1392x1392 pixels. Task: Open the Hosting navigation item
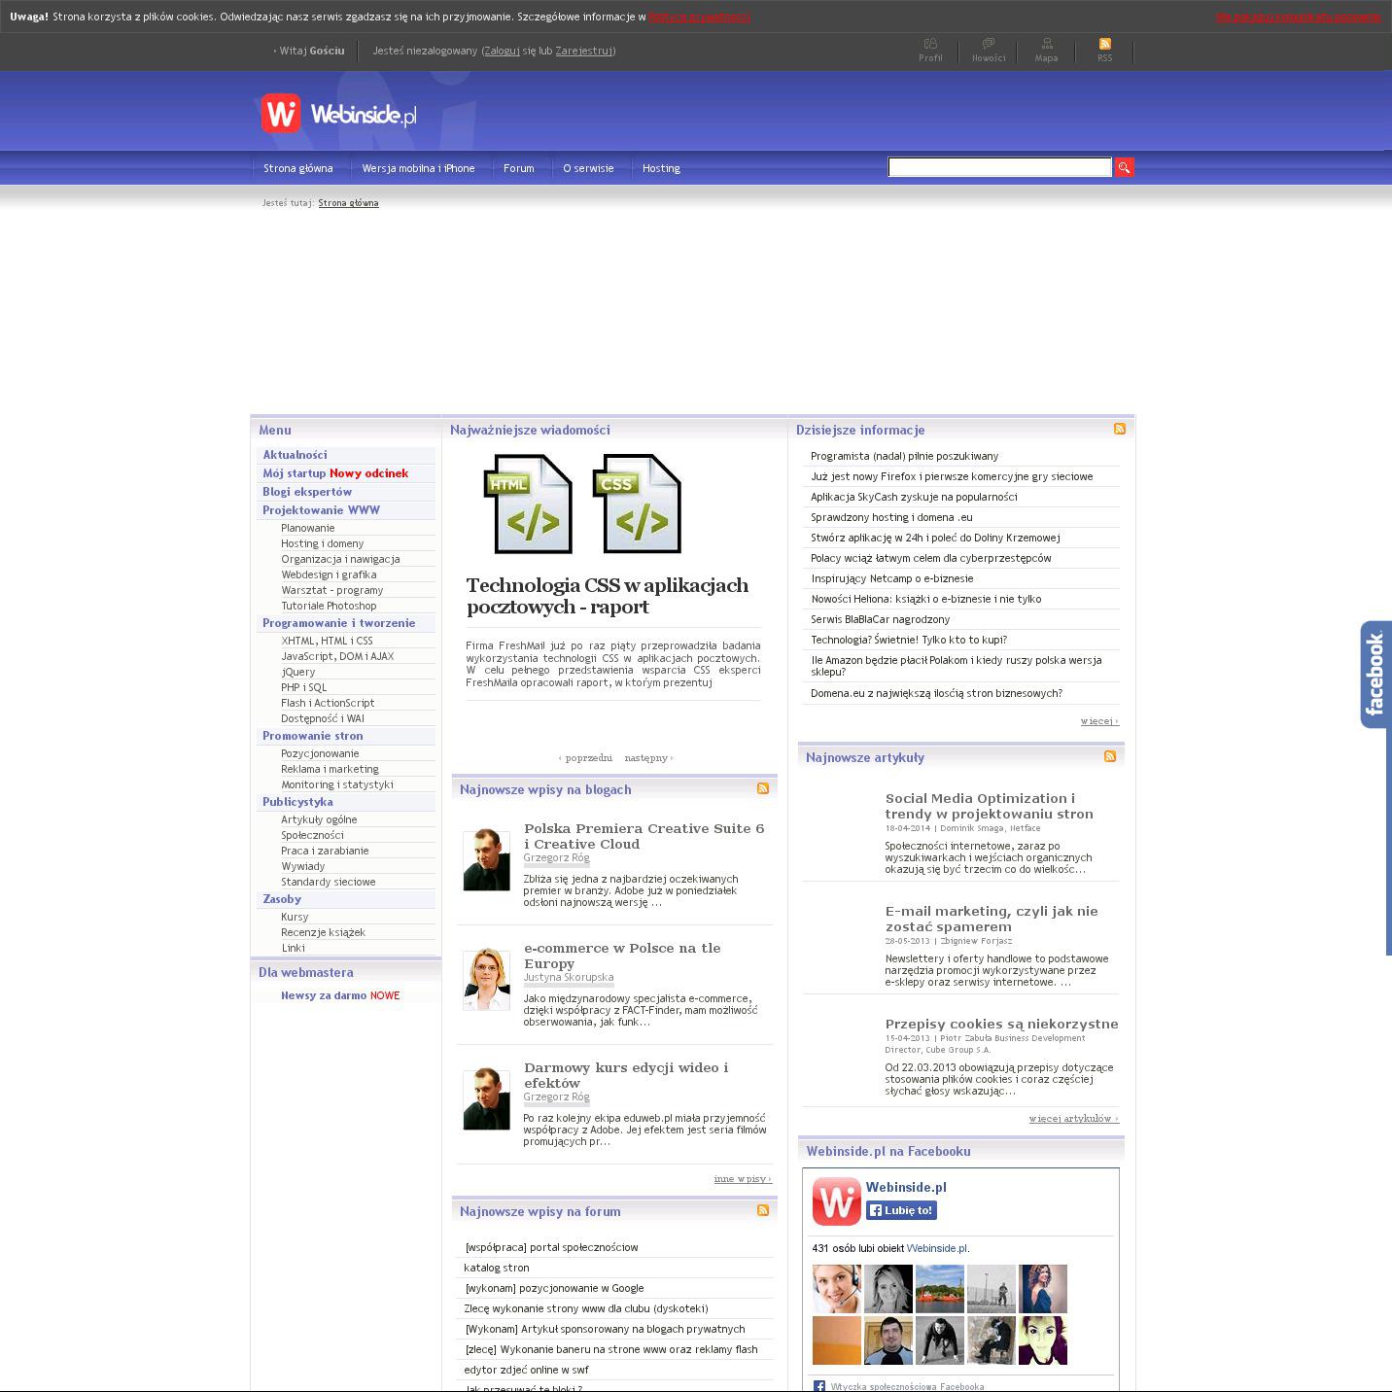[661, 169]
